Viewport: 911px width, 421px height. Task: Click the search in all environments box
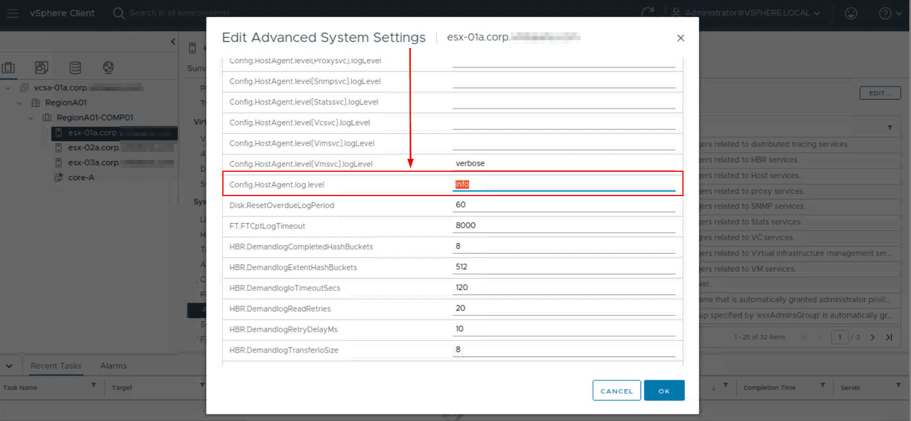pos(179,13)
